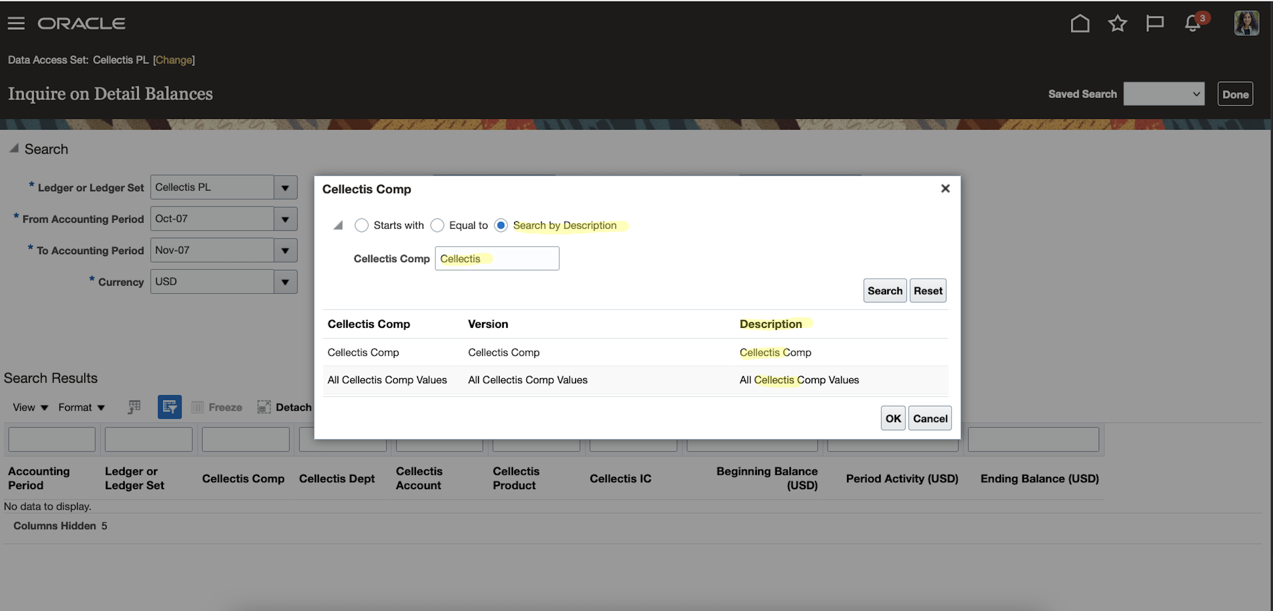
Task: Click the Cellectis Comp column filter field
Action: 246,440
